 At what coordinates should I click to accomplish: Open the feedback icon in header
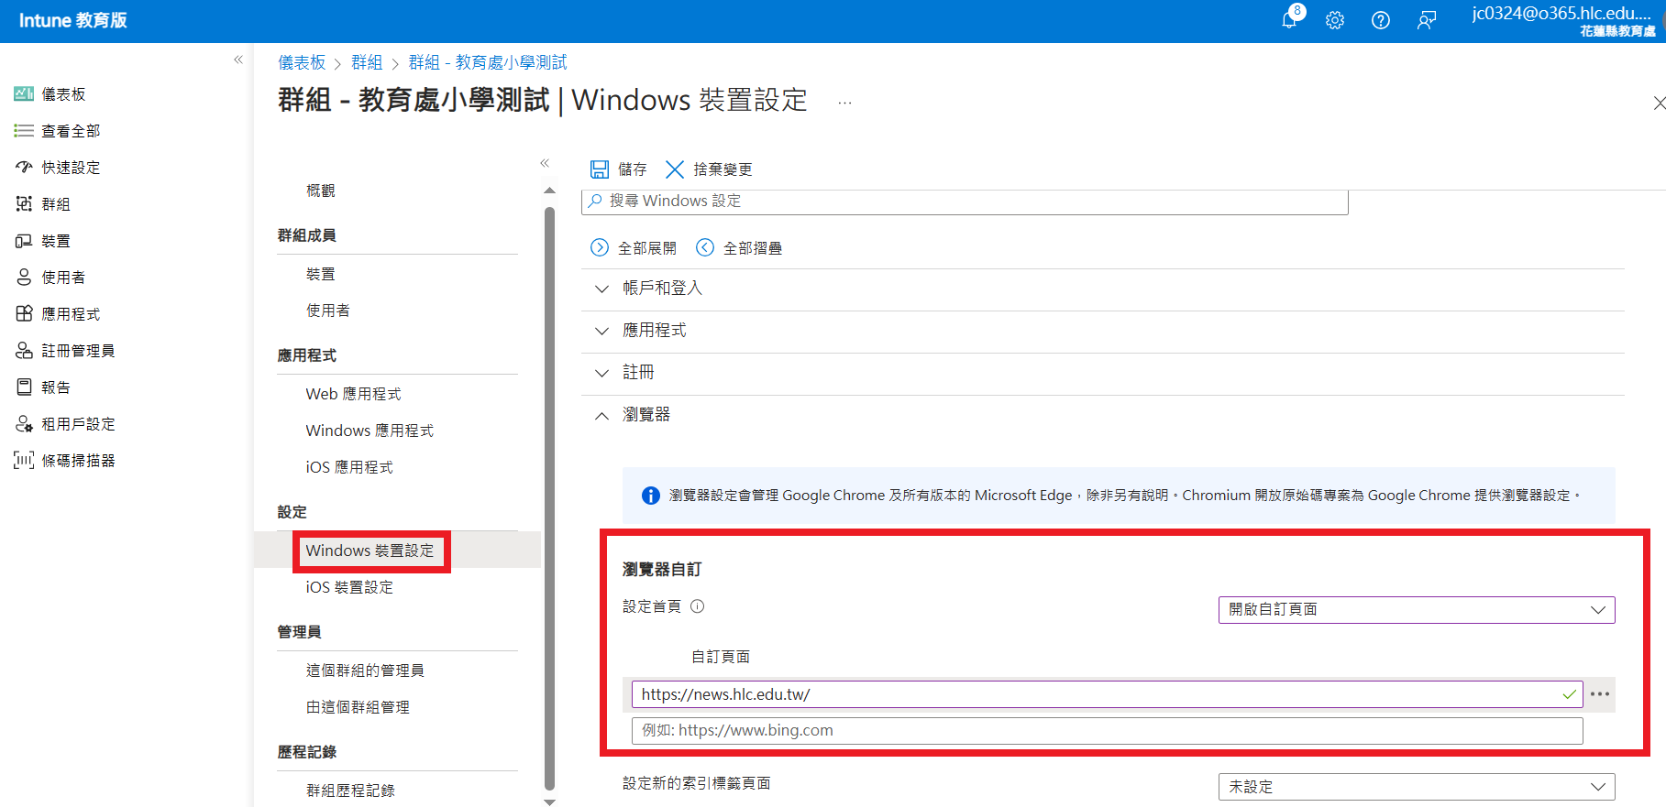tap(1426, 20)
